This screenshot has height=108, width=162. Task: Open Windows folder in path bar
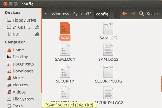[x=60, y=14]
